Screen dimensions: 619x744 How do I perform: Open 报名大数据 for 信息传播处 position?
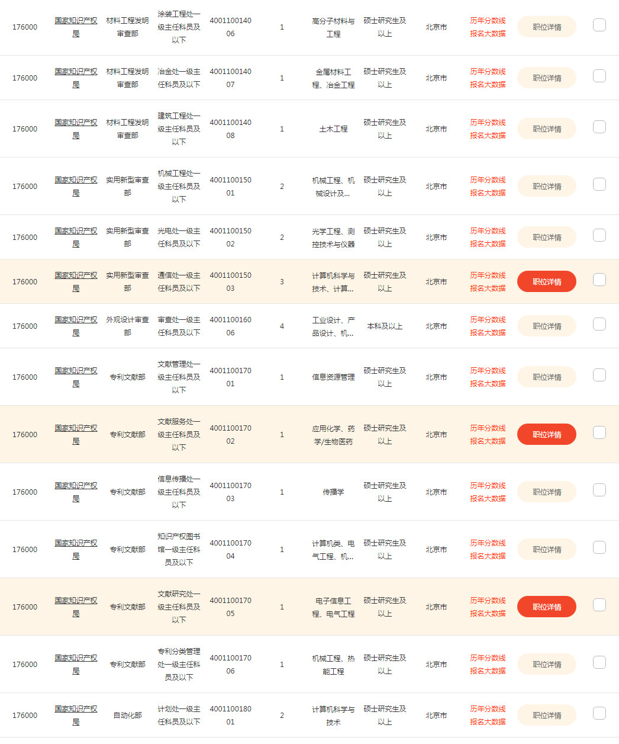(488, 499)
